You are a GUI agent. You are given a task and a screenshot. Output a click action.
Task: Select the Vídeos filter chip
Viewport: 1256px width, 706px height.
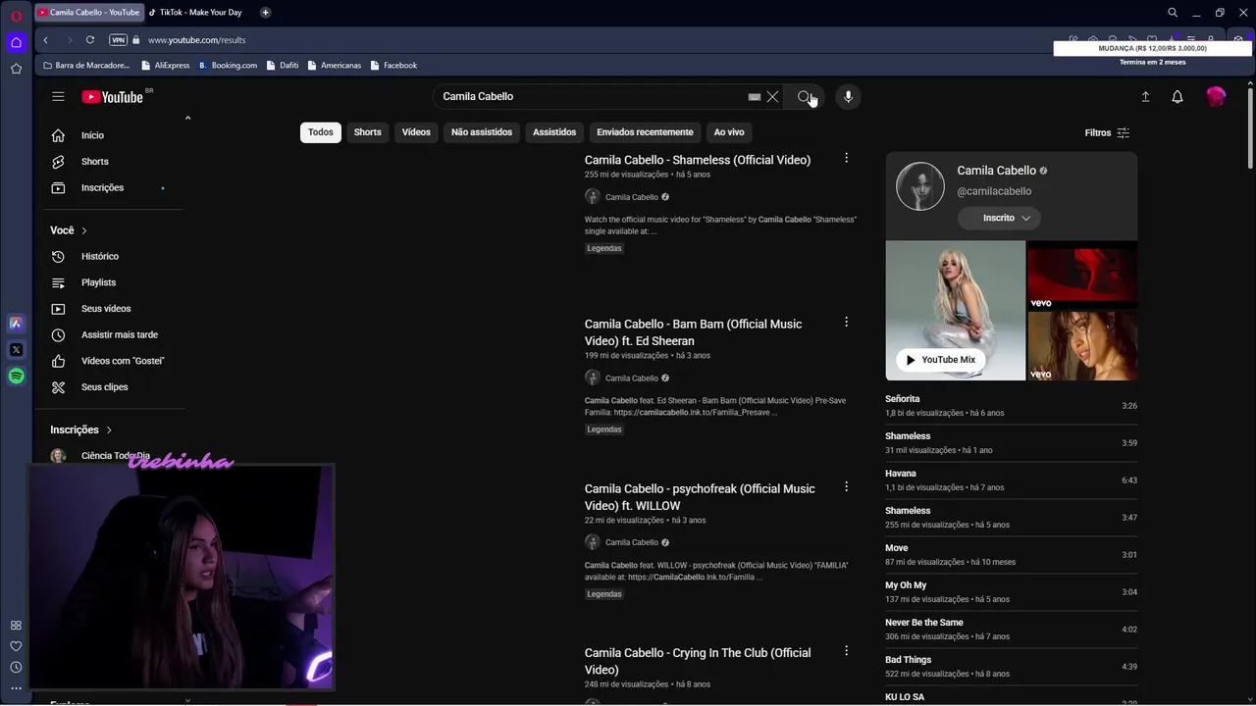coord(416,132)
